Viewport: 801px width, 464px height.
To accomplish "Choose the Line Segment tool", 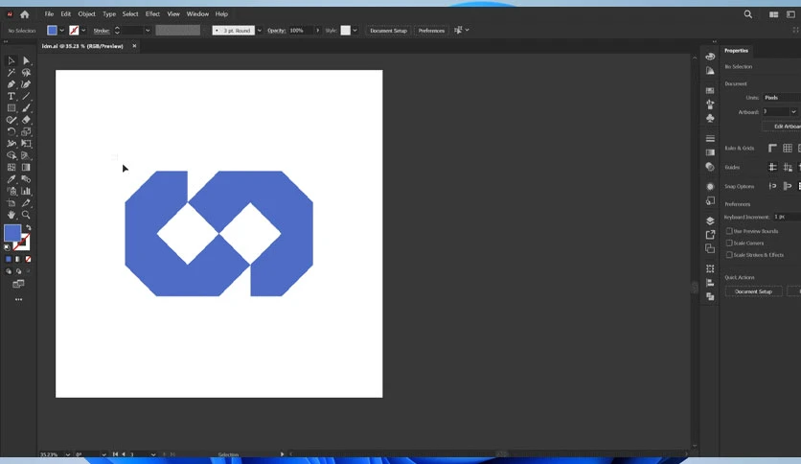I will (26, 96).
